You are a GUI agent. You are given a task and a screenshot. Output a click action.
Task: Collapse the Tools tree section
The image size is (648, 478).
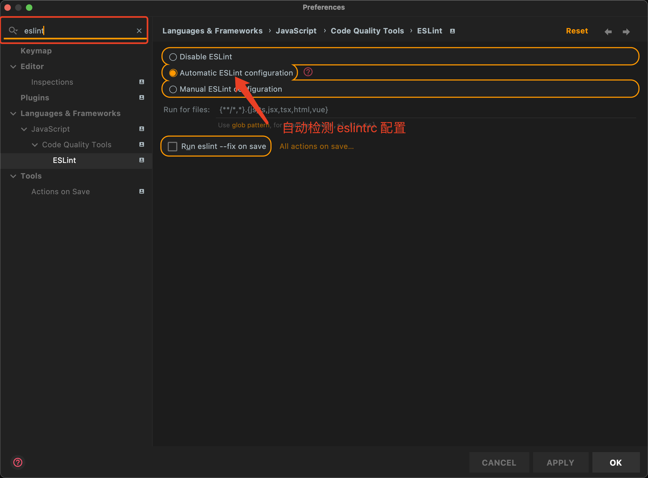click(13, 176)
